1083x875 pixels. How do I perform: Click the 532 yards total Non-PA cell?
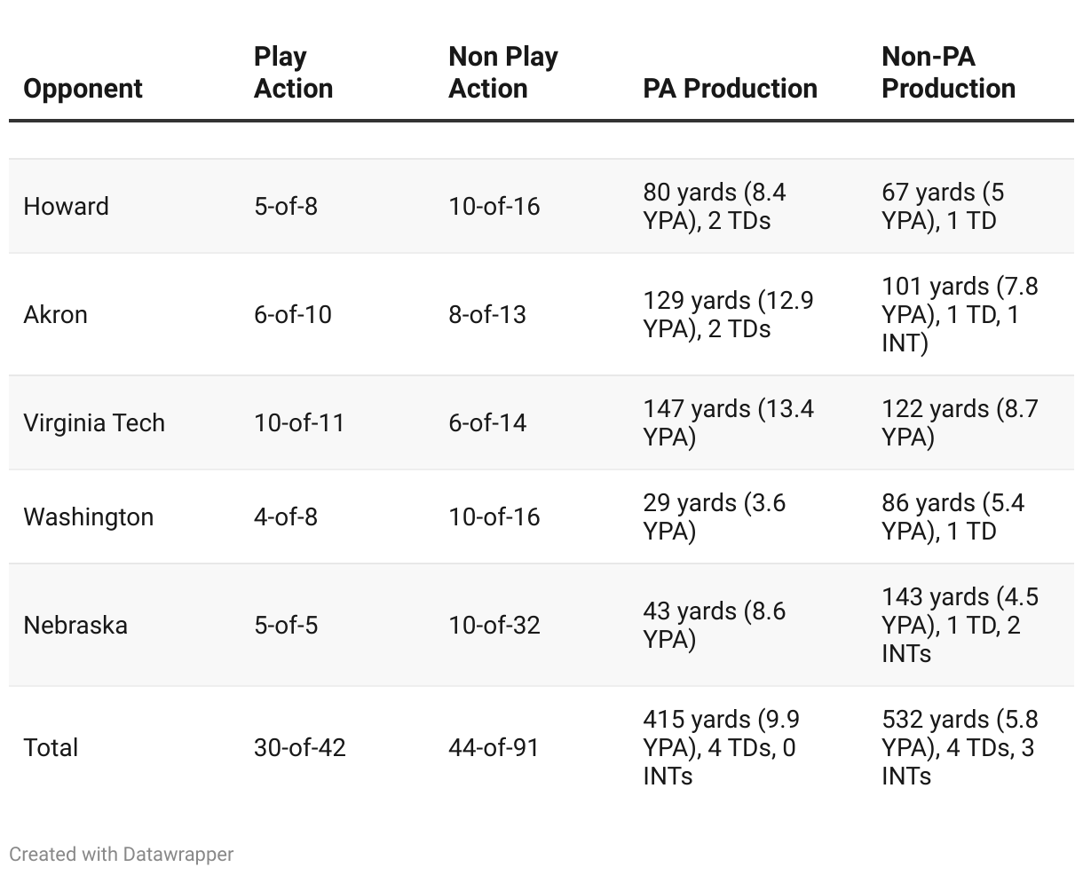coord(959,748)
